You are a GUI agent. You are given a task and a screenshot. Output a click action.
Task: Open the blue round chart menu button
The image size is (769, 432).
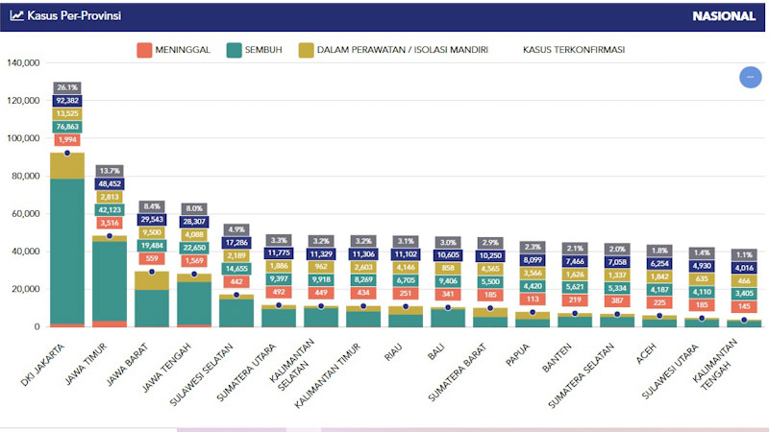pyautogui.click(x=750, y=78)
